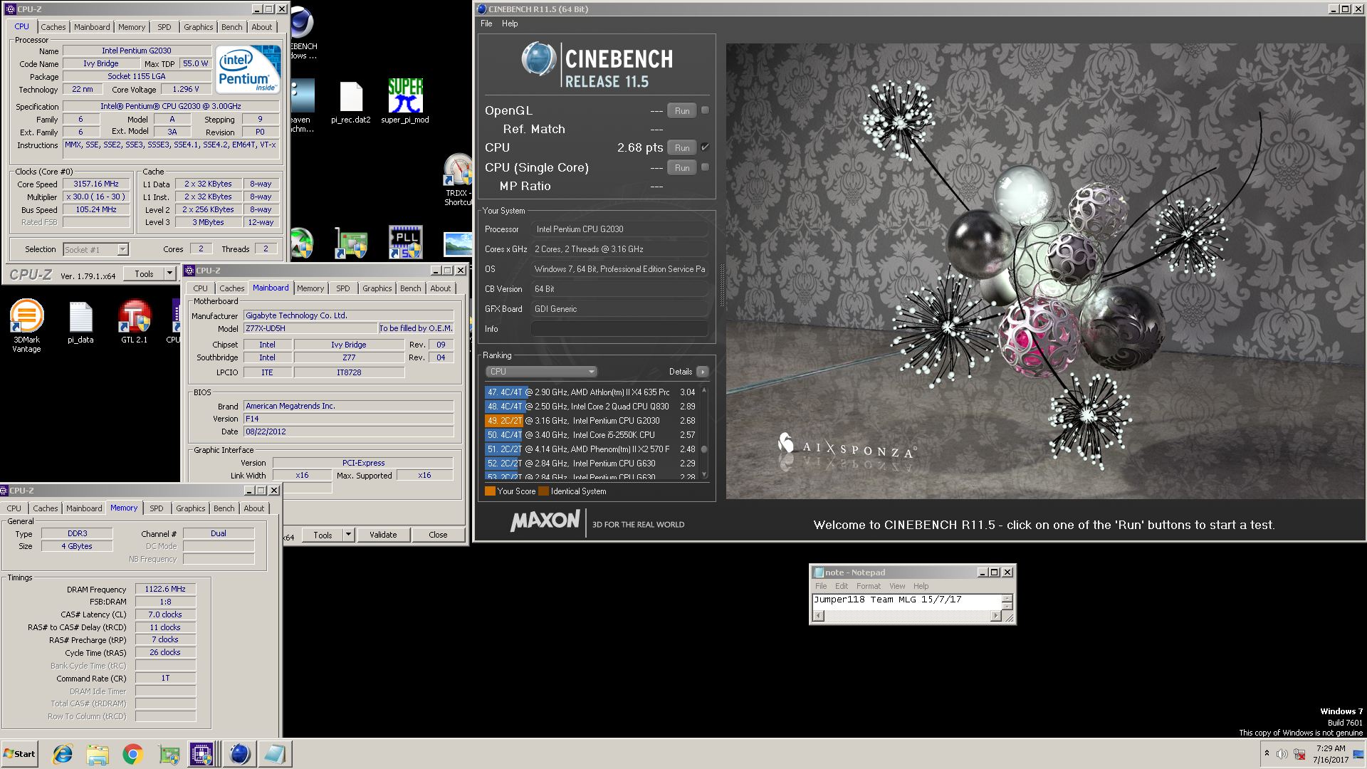Open Windows Explorer folder in taskbar

click(98, 754)
